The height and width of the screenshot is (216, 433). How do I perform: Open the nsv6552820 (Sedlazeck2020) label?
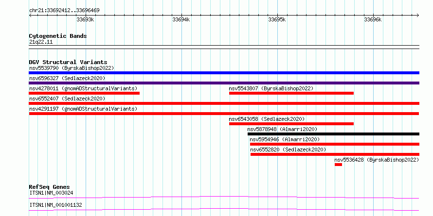click(x=288, y=150)
